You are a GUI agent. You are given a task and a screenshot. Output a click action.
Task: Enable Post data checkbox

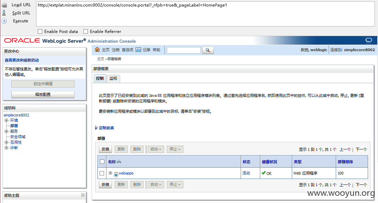click(40, 31)
